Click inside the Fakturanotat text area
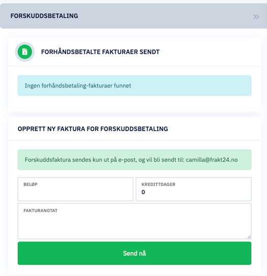267x276 pixels. (134, 221)
